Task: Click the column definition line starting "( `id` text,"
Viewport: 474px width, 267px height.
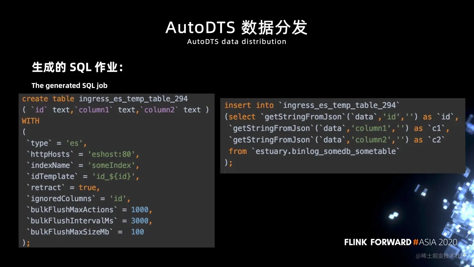Action: (116, 110)
